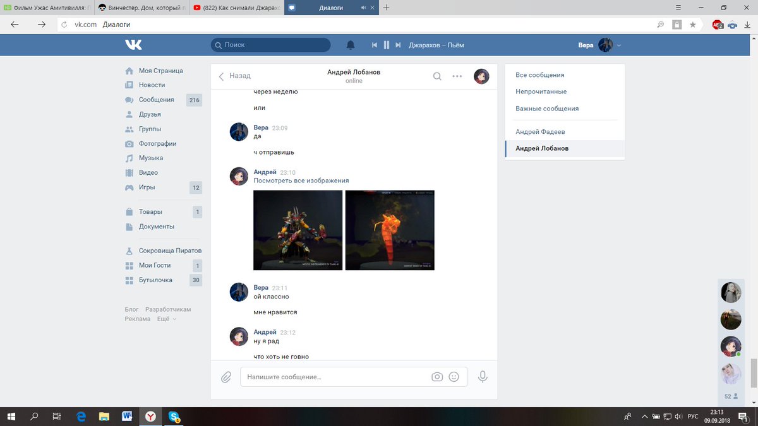Open Word from the taskbar
Screen dimensions: 758x426
point(127,417)
